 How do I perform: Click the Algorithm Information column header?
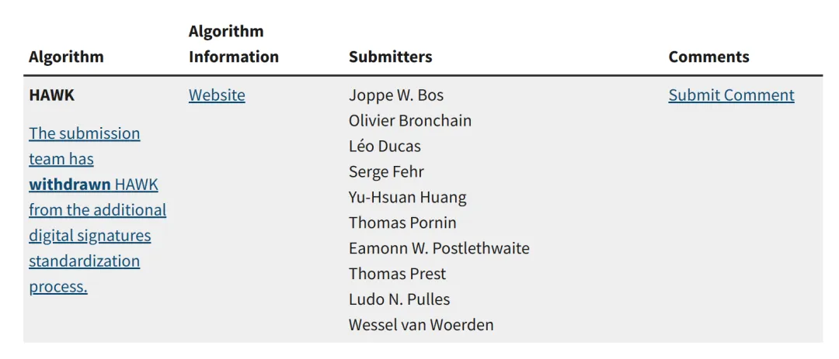[x=233, y=43]
